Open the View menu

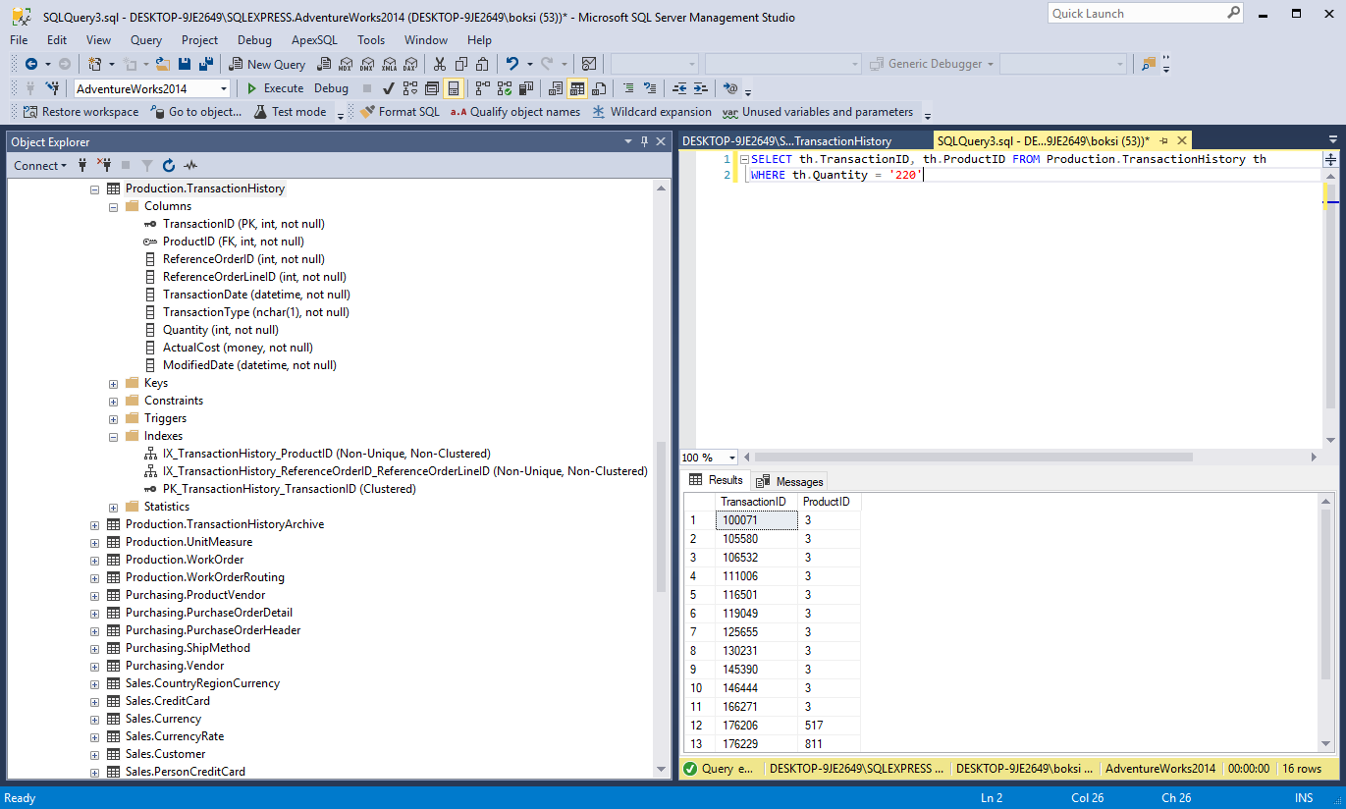(x=98, y=40)
